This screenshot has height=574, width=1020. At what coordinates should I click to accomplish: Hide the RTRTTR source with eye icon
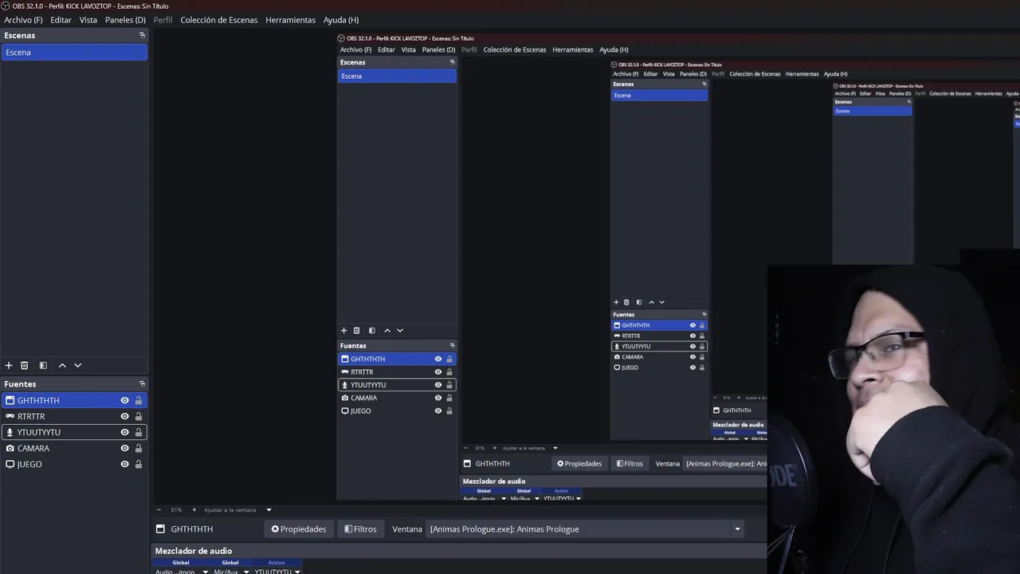124,416
